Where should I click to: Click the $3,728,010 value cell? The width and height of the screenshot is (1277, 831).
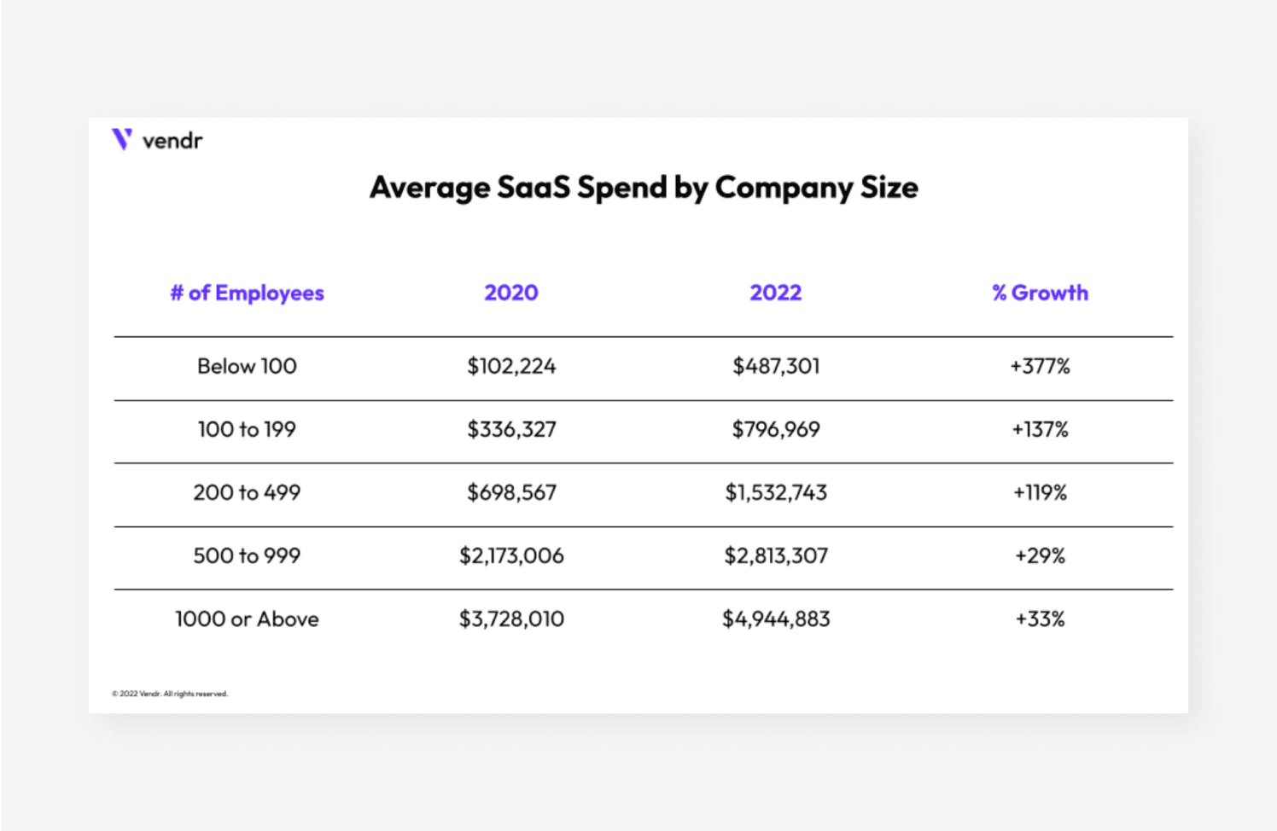pos(511,619)
